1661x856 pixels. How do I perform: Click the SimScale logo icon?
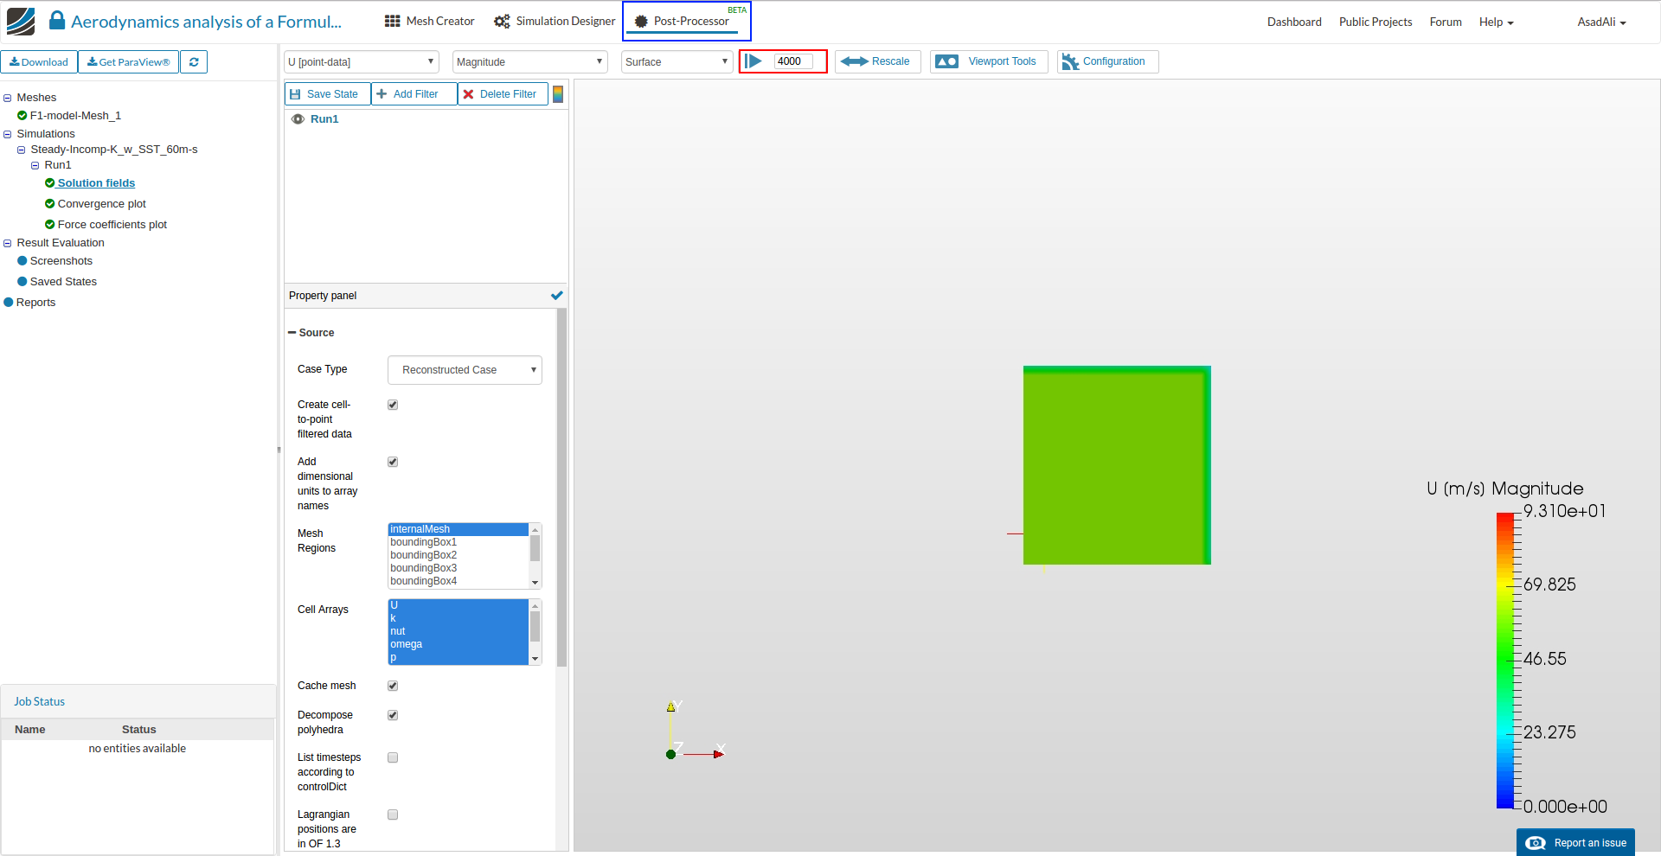(21, 22)
